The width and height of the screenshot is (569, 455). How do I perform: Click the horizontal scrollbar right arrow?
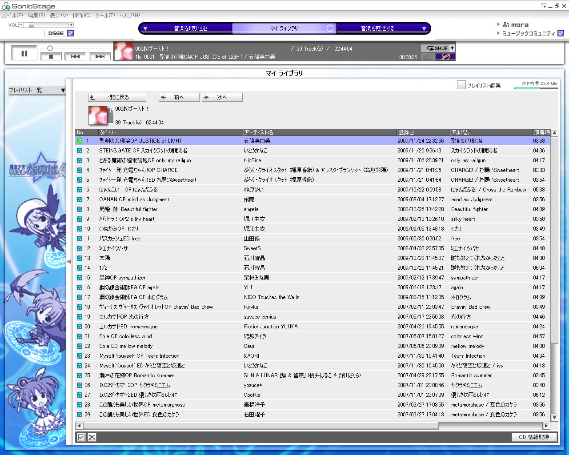(x=546, y=426)
